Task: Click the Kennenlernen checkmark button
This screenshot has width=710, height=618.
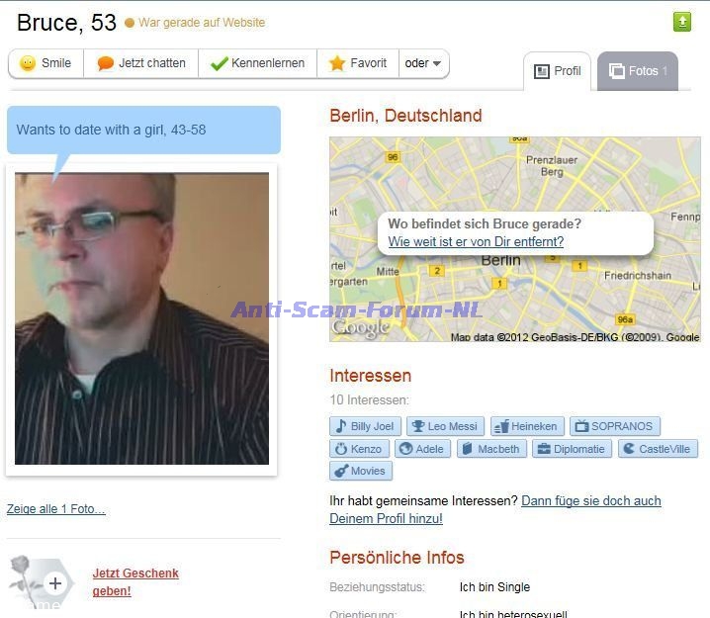Action: (258, 63)
